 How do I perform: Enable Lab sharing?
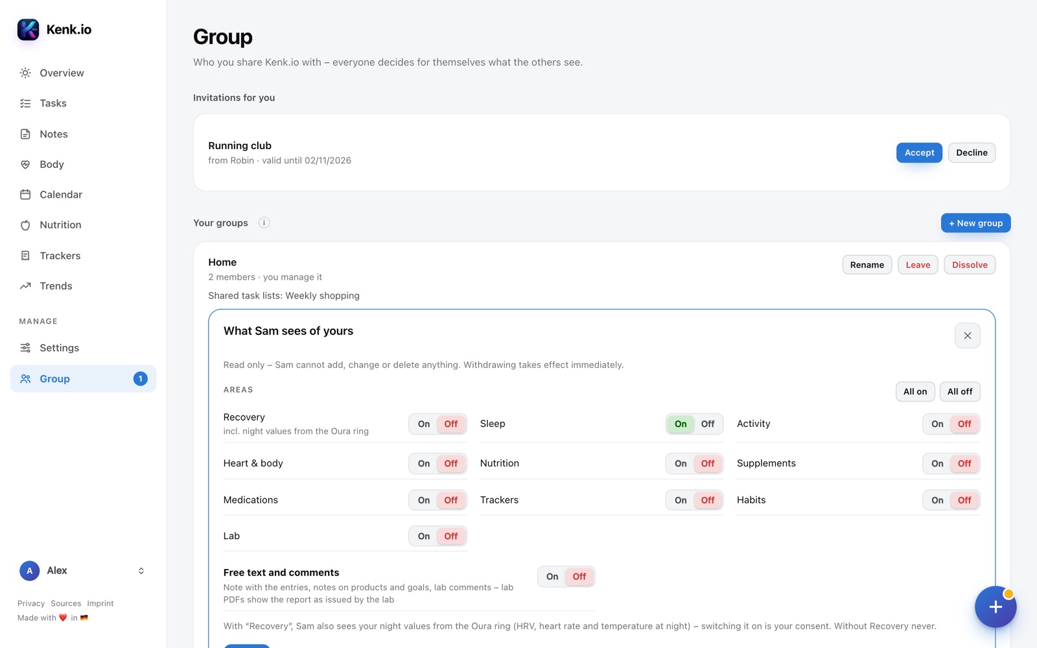pyautogui.click(x=424, y=536)
